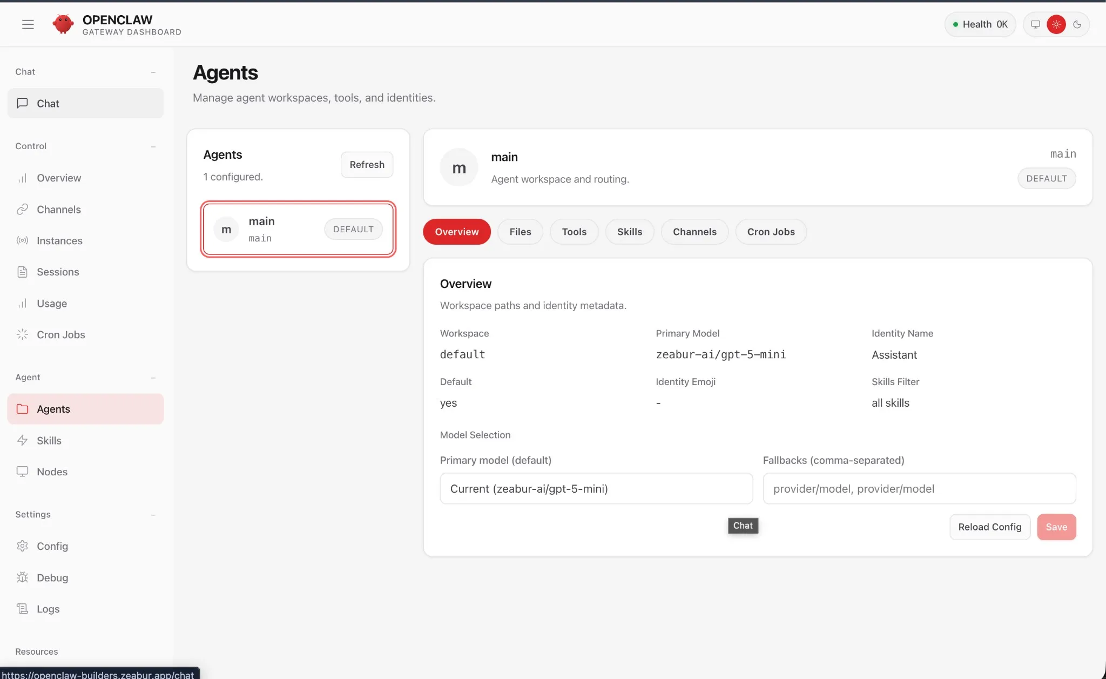Collapse the Agent sidebar section
This screenshot has height=679, width=1106.
(153, 378)
